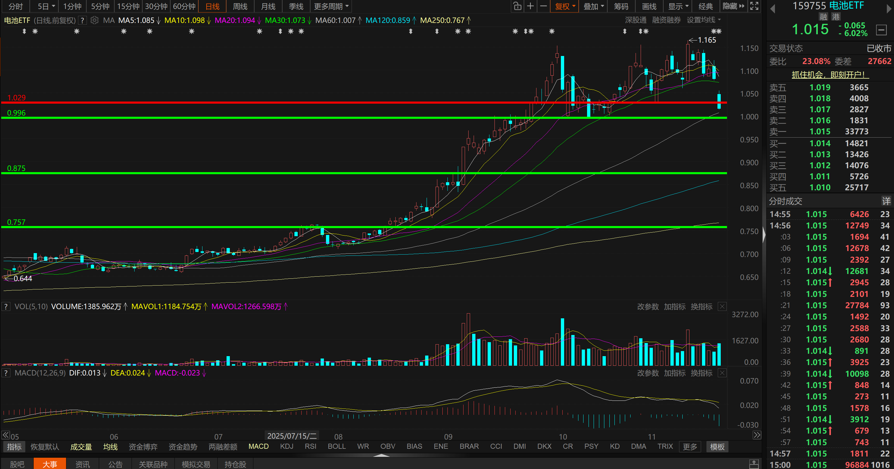Go to the previous stock with the left arrow

click(x=773, y=9)
